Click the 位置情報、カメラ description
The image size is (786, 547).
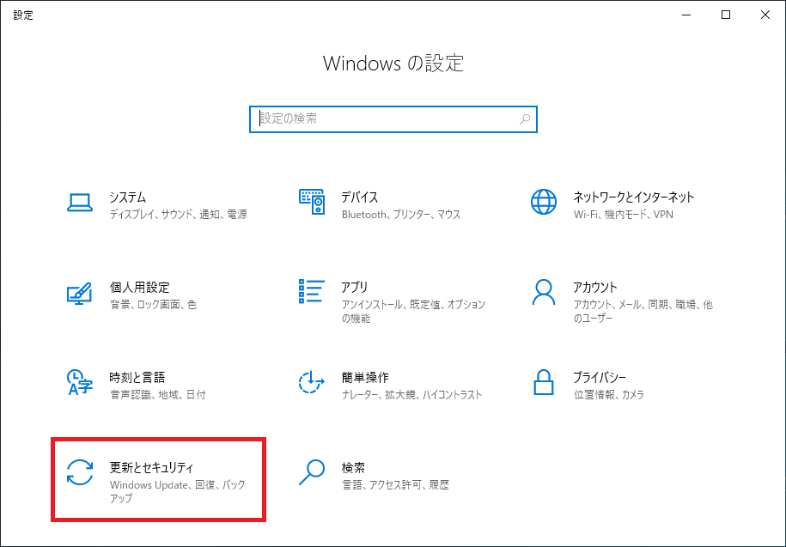click(609, 395)
